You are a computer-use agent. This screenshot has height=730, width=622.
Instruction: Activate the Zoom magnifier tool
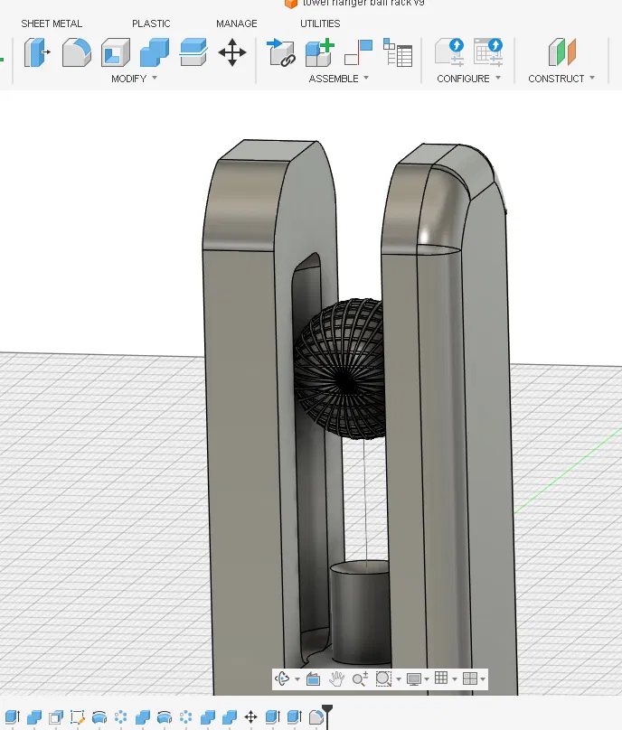(360, 679)
